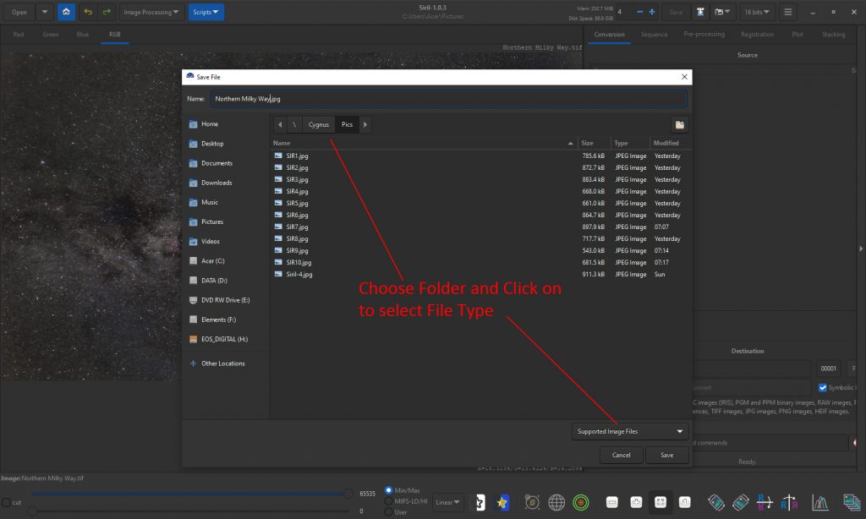
Task: Open the Scripts dropdown menu
Action: coord(206,12)
